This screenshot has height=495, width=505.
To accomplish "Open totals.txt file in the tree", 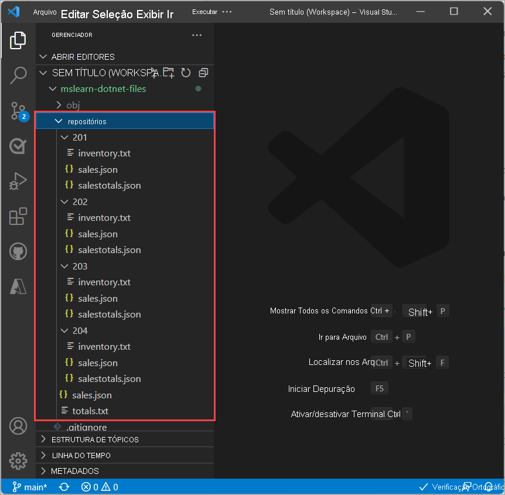I will tap(90, 411).
